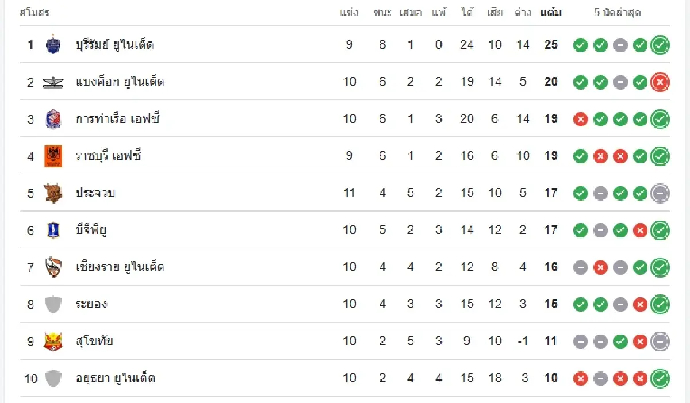The height and width of the screenshot is (403, 690).
Task: Click Prachuap's latest gray draw icon
Action: pyautogui.click(x=660, y=193)
